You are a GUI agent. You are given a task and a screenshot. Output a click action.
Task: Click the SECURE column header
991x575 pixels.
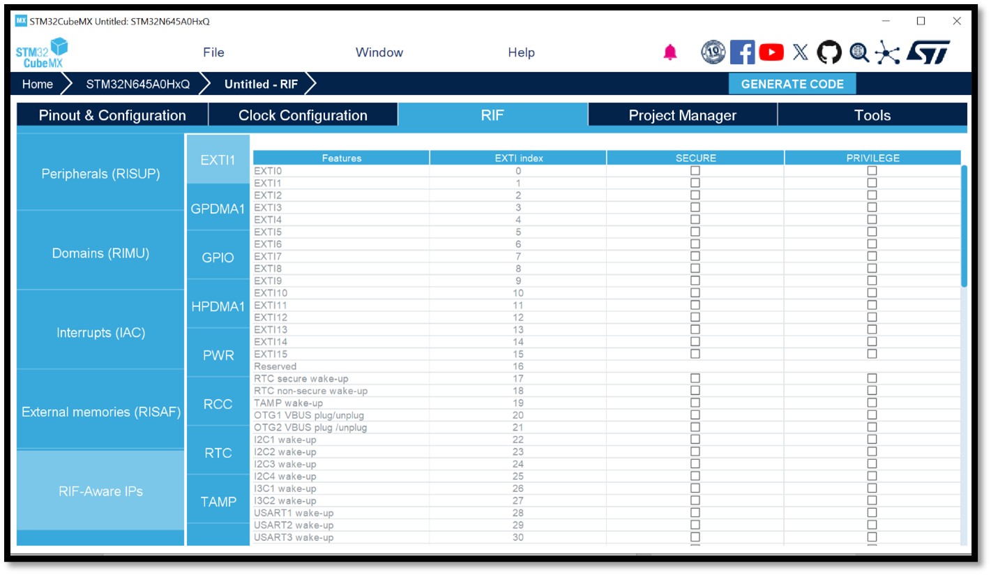tap(695, 158)
